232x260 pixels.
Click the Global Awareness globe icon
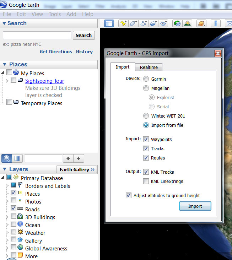point(20,247)
